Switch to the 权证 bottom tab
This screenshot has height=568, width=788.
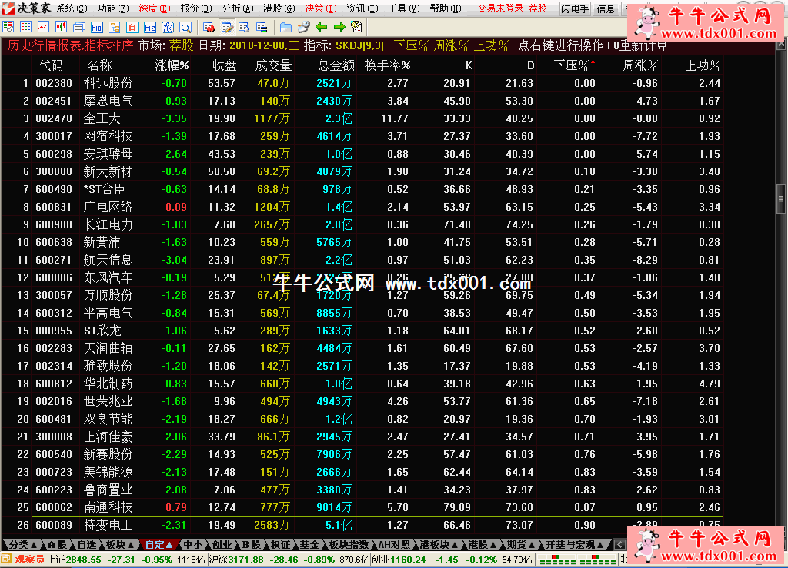tap(280, 545)
